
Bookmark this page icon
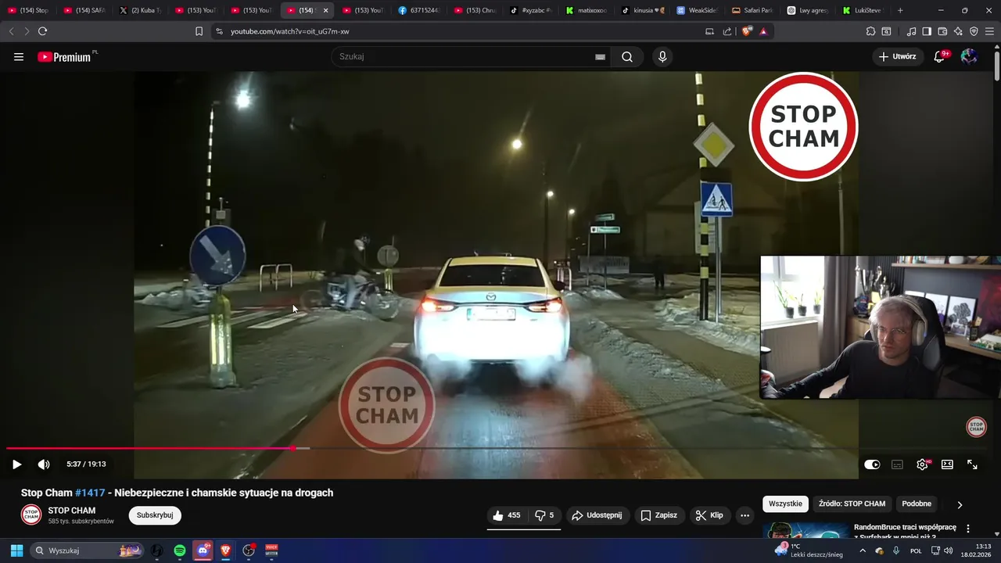199,31
